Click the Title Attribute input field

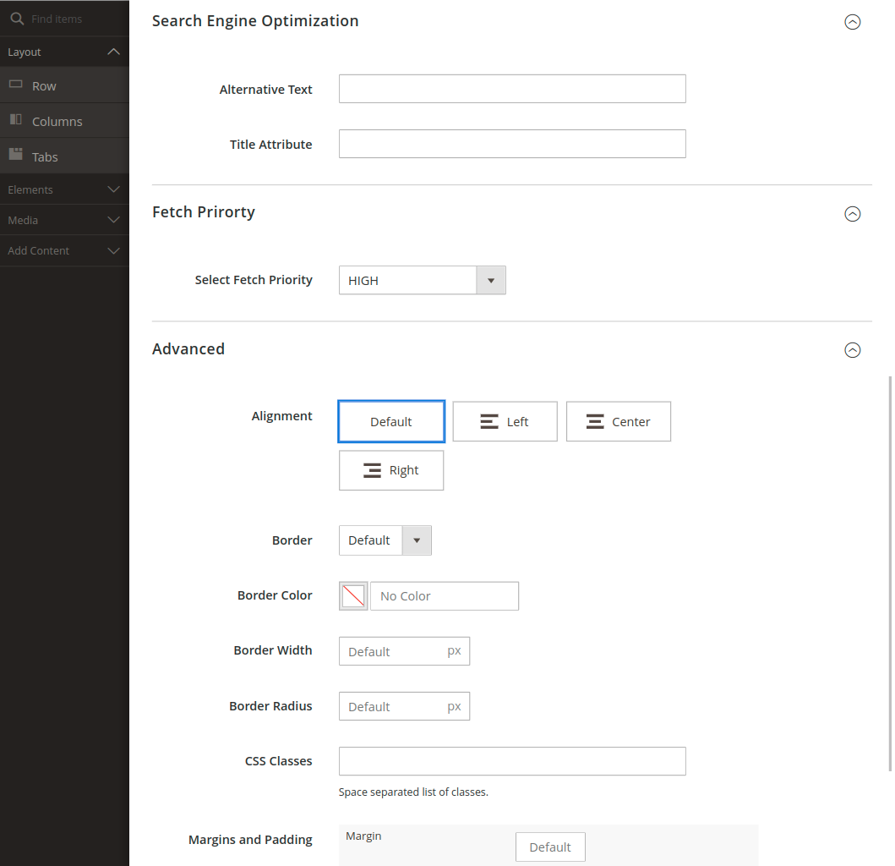[512, 144]
